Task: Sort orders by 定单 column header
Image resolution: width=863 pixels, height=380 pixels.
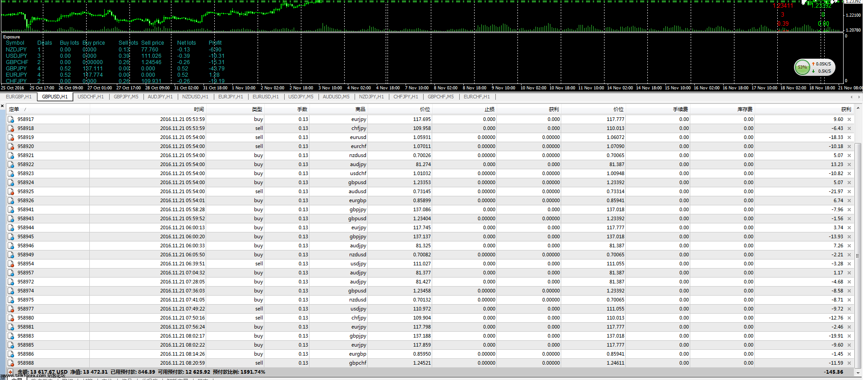Action: [48, 109]
